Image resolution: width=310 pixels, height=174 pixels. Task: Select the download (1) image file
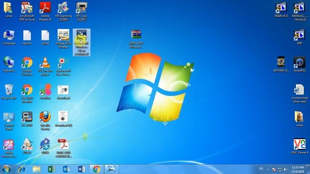63,119
